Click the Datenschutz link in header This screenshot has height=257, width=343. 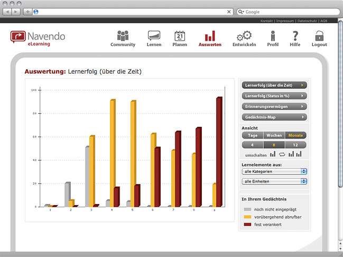(307, 21)
